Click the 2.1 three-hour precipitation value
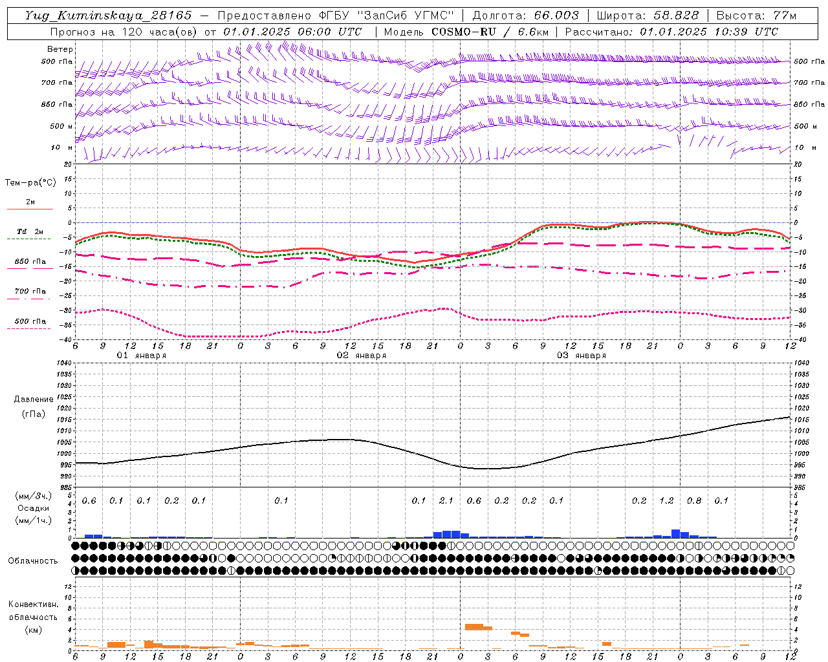The image size is (828, 662). coord(446,501)
